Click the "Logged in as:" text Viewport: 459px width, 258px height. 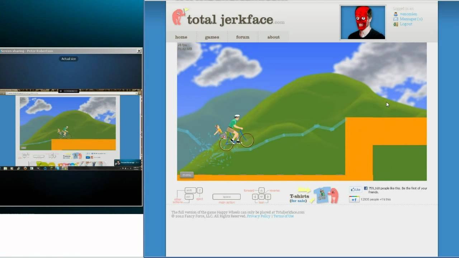(403, 9)
